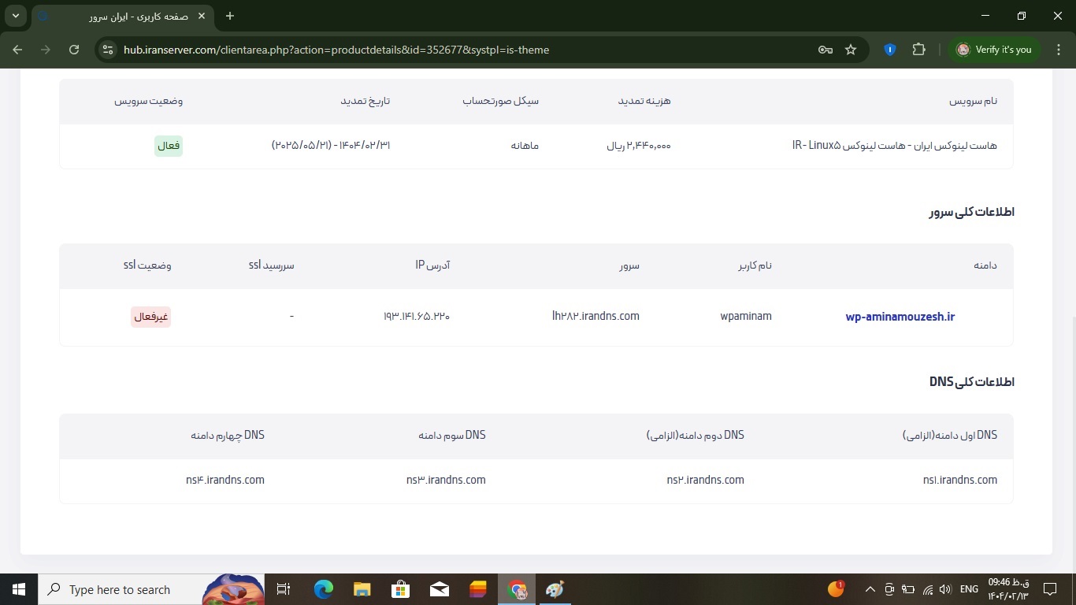Switch to Chrome on the taskbar
Screen dimensions: 1076x605
tap(517, 589)
